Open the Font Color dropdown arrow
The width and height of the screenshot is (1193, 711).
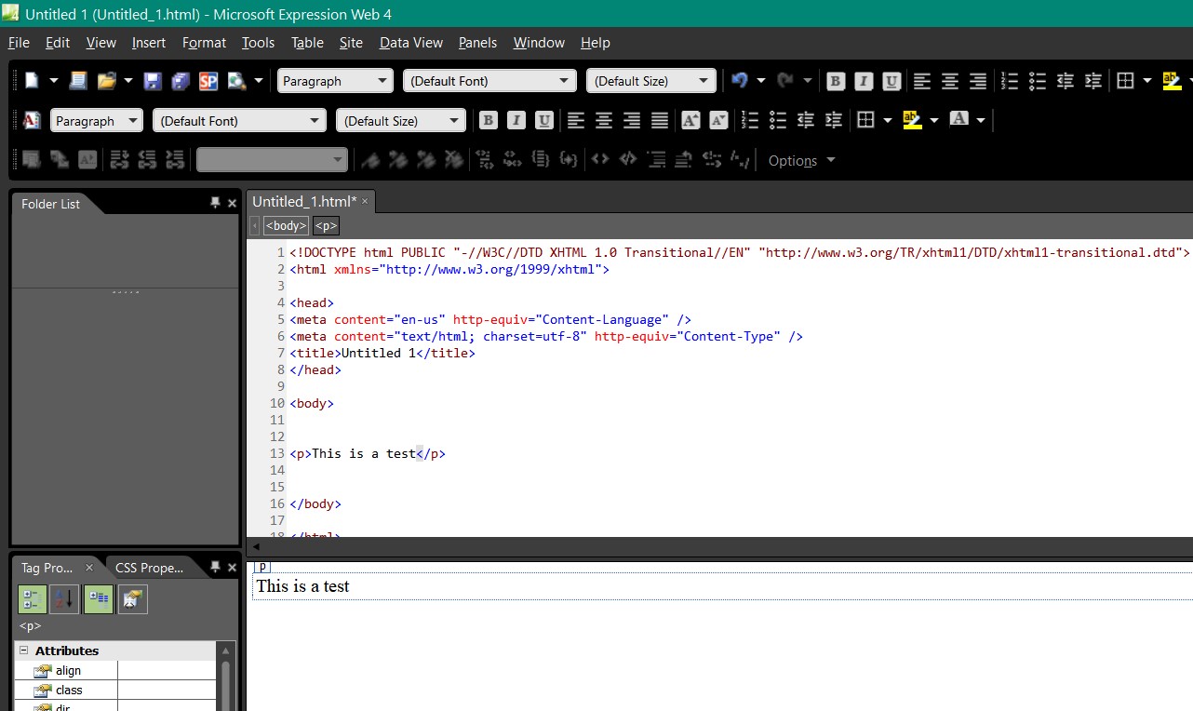980,120
